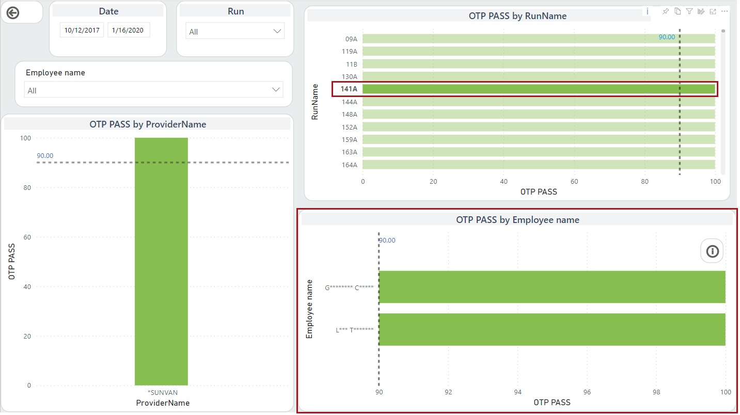Click the info icon on the RunName visual
740x415 pixels.
(647, 11)
